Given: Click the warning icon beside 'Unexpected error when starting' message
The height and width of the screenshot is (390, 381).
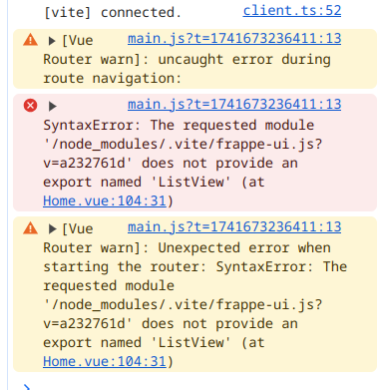Looking at the screenshot, I should [30, 228].
